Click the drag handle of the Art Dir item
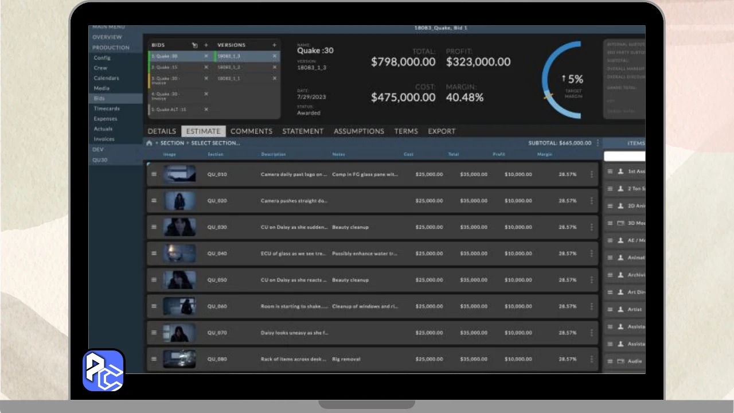 point(610,293)
